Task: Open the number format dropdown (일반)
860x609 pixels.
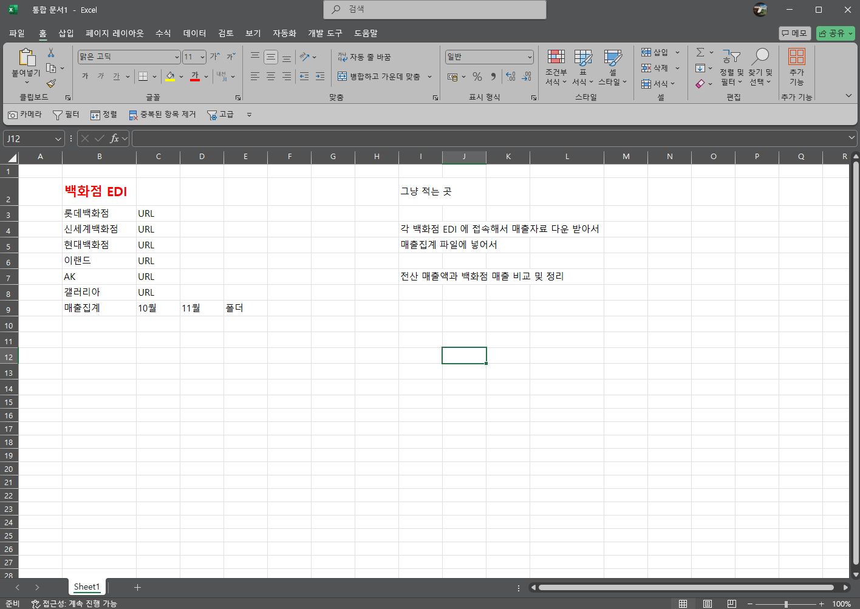Action: pos(530,57)
